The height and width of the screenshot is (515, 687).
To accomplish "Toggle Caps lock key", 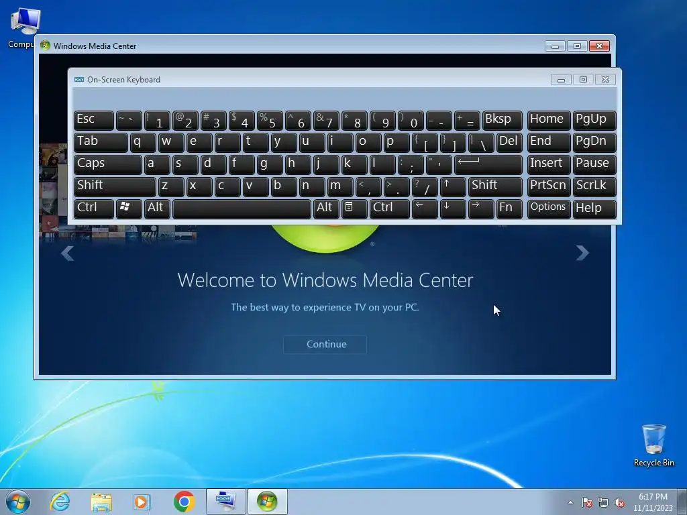I will point(108,165).
